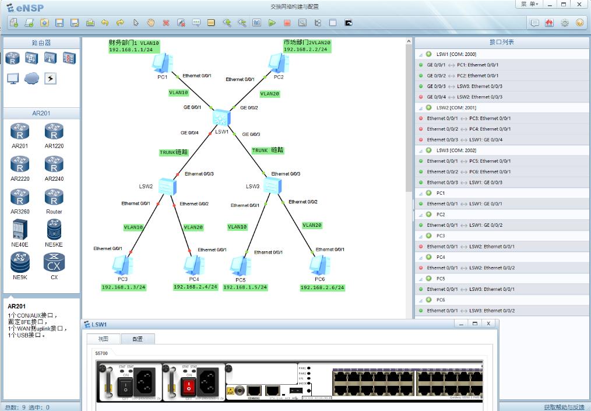Select GE 0/0/3 to LSW3 interface entry

tap(464, 86)
